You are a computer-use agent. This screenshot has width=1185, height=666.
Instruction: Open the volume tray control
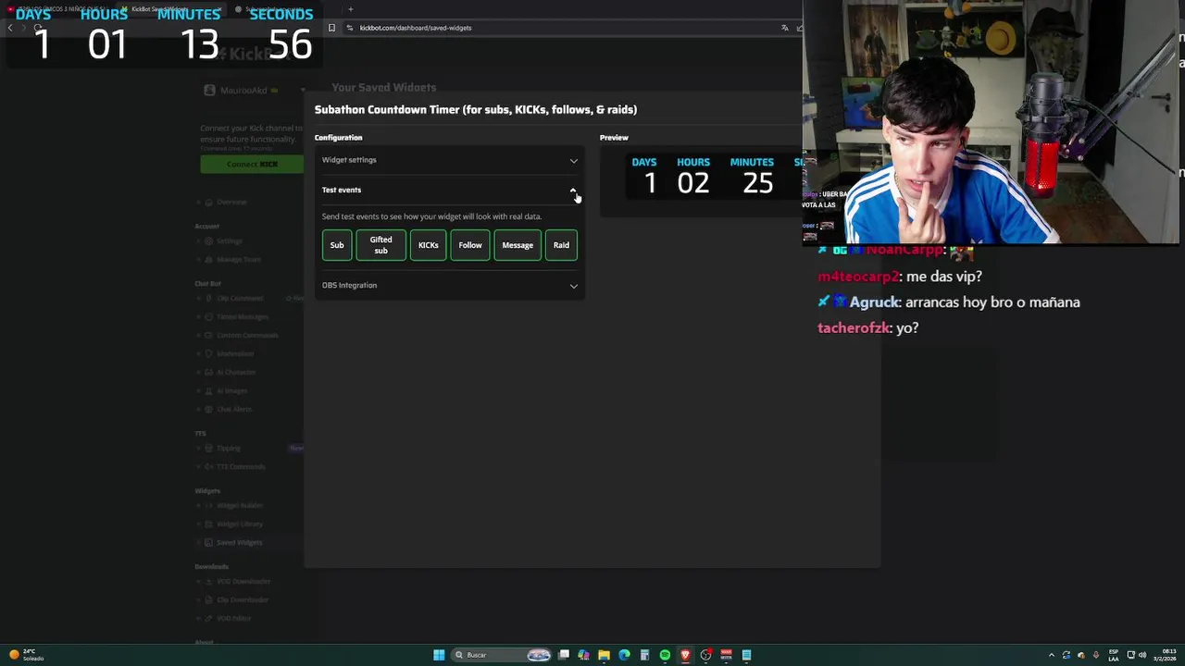[1142, 655]
